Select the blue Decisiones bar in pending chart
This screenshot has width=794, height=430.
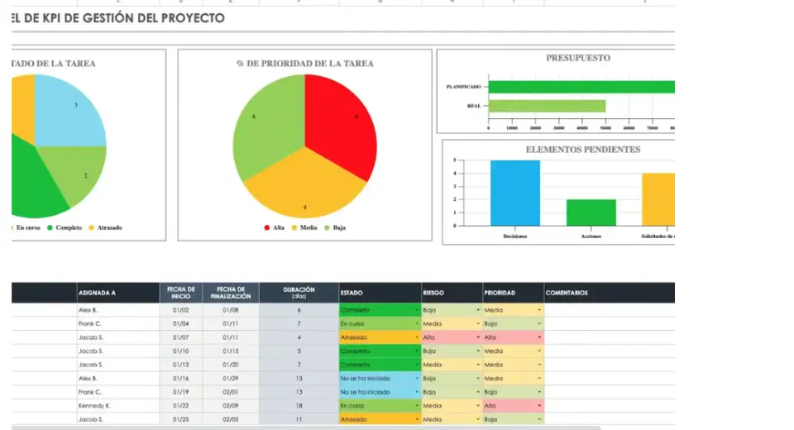[x=514, y=193]
